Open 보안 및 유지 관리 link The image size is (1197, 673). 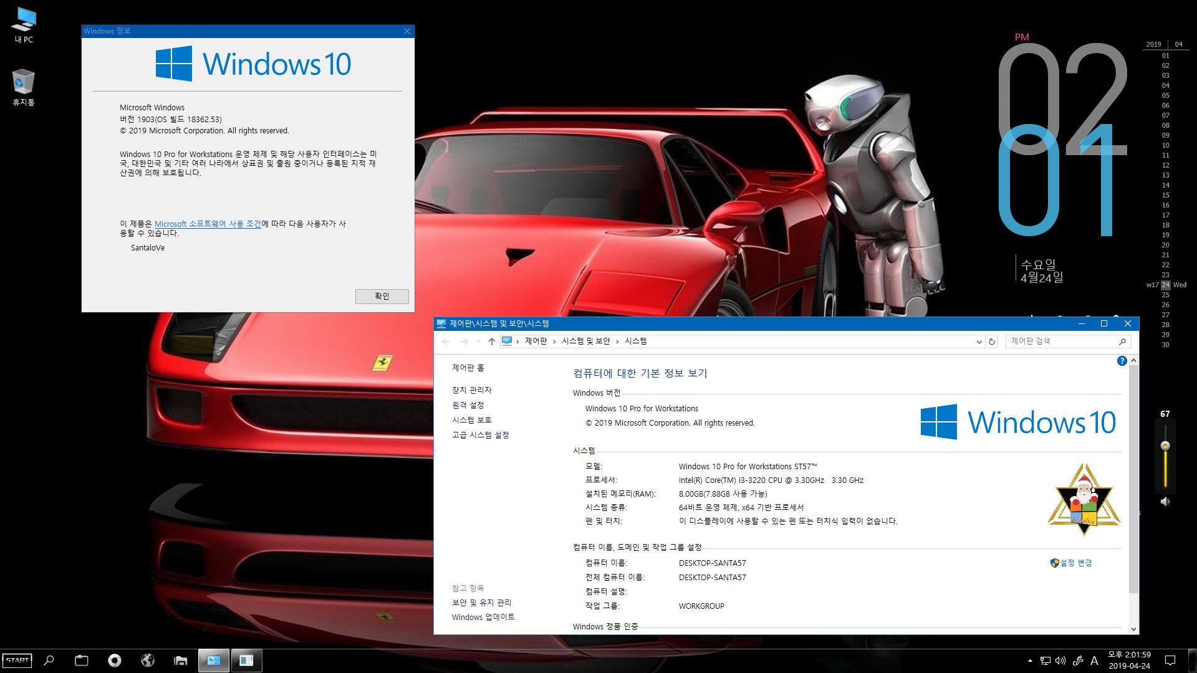coord(482,603)
